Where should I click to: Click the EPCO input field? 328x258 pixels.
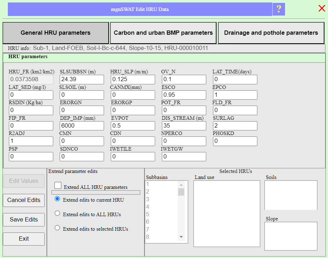tap(235, 95)
